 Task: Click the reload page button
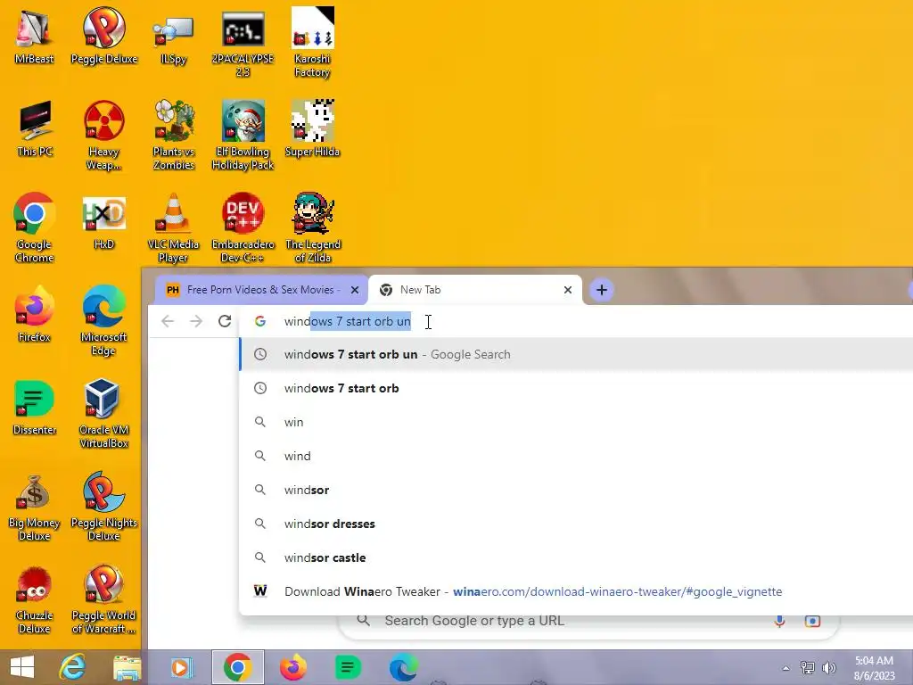(x=225, y=321)
